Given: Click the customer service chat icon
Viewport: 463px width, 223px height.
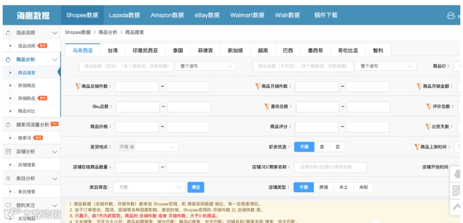Looking at the screenshot, I should coord(458,174).
